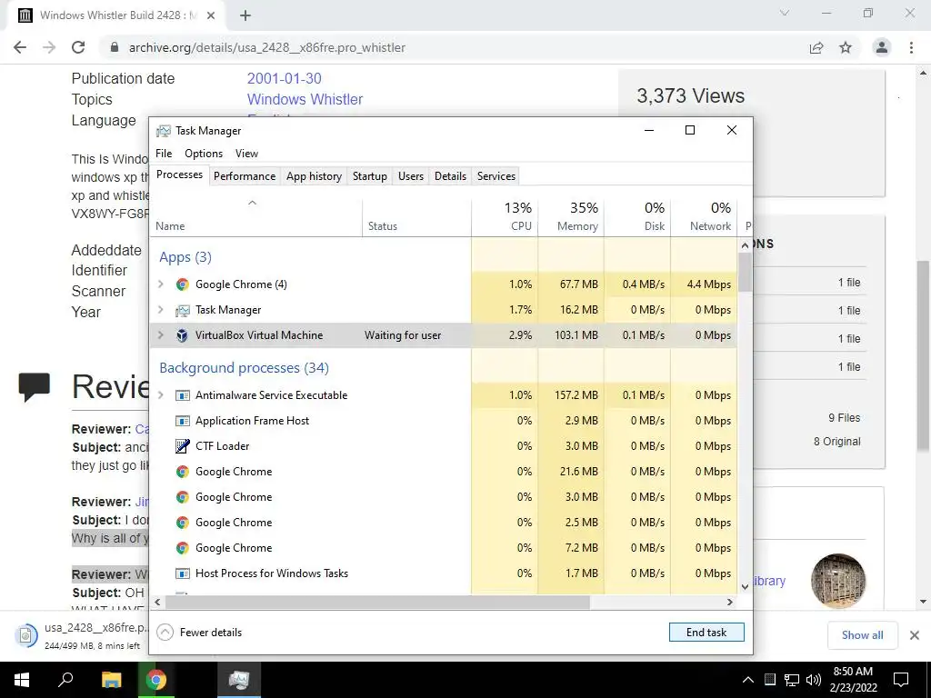Screen dimensions: 931x698
Task: Open the Windows Start menu
Action: click(22, 680)
